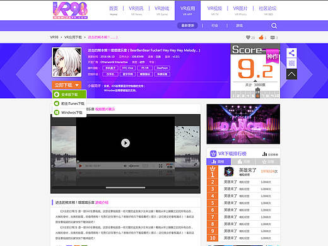Viewport: 328px width, 246px height.
Task: Choose the green Android download option
Action: tap(69, 95)
